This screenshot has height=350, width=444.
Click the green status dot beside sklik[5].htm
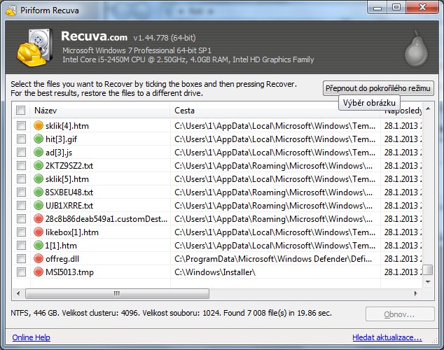point(39,178)
